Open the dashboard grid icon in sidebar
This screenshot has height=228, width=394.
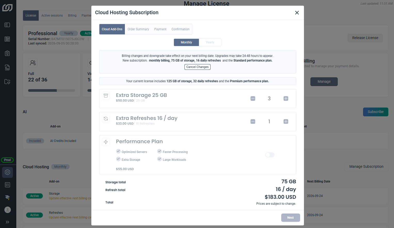coord(7,39)
